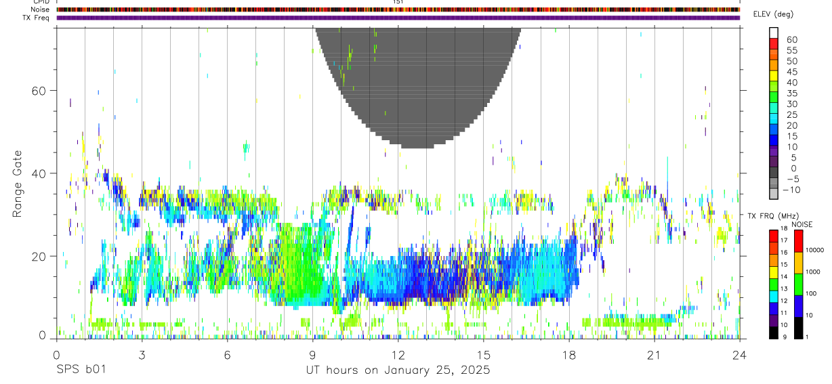This screenshot has width=832, height=384.
Task: Click the multicolored Noise strip above plot
Action: tap(398, 9)
